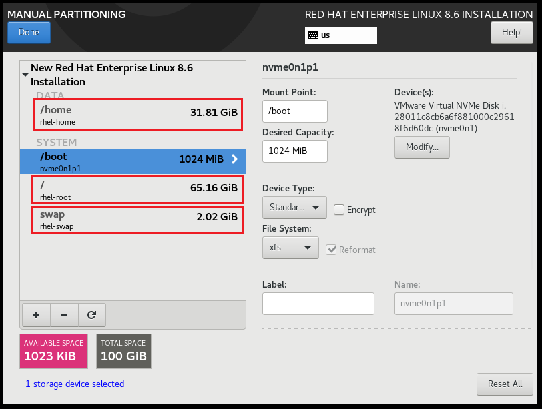
Task: Remove selected mount point with minus icon
Action: tap(64, 315)
